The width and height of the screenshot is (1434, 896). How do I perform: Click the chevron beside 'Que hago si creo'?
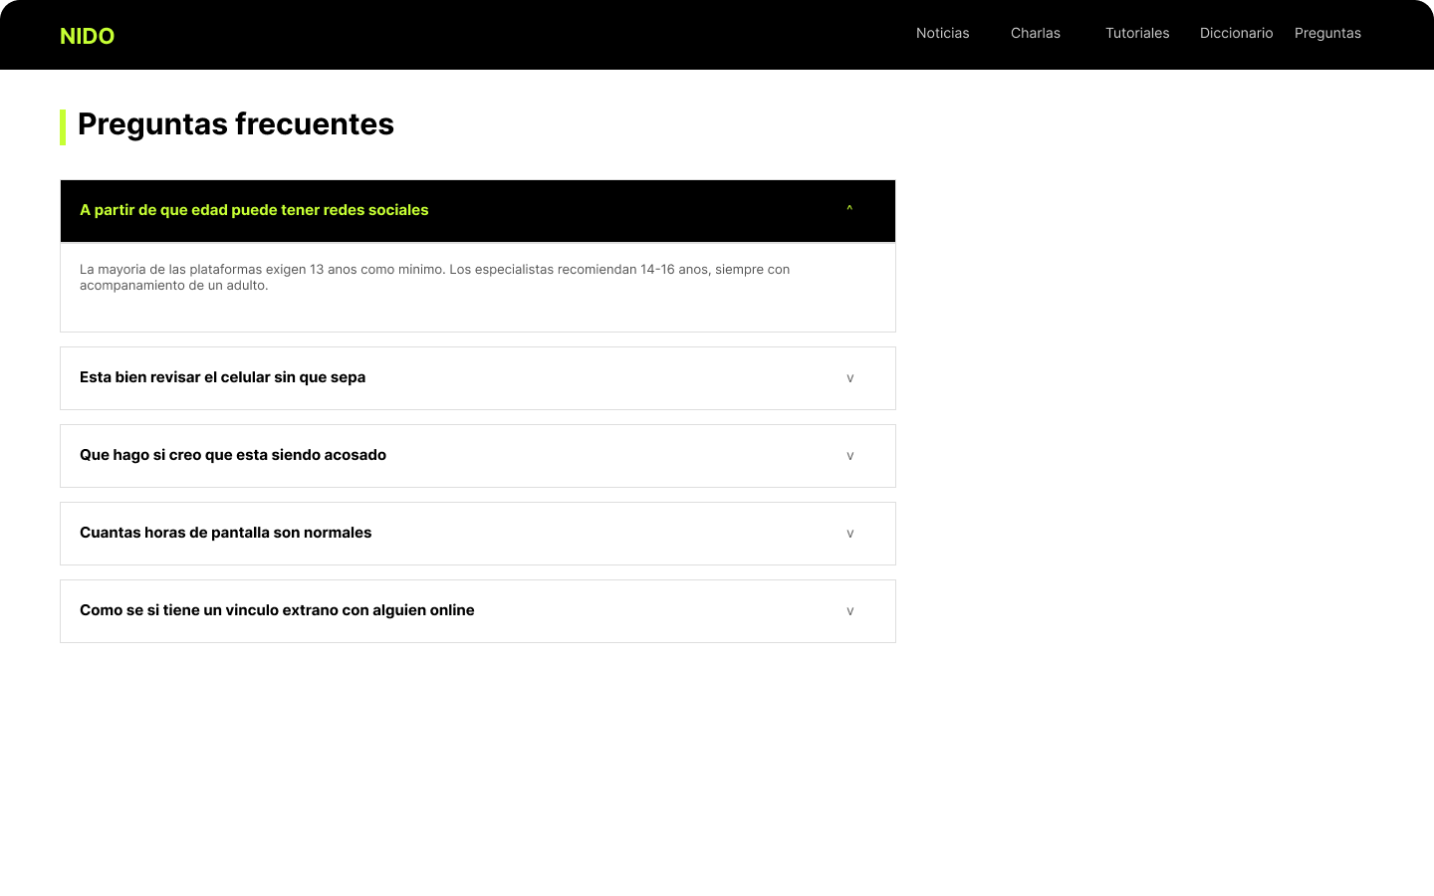(x=849, y=456)
